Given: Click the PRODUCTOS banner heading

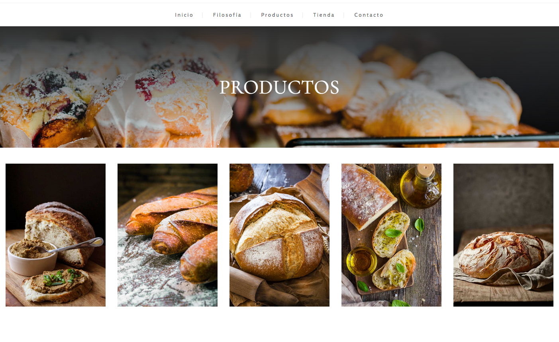Looking at the screenshot, I should pos(279,87).
